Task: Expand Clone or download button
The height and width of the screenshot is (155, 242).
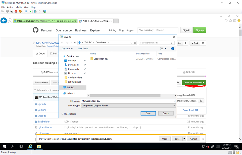Action: [194, 83]
